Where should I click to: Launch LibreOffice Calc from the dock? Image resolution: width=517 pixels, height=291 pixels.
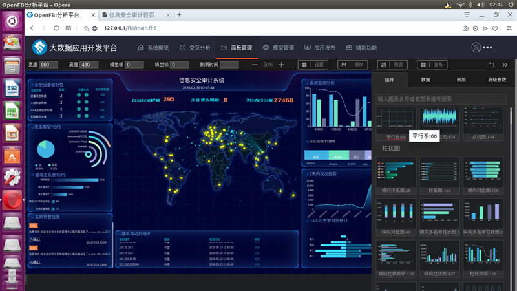[x=12, y=110]
